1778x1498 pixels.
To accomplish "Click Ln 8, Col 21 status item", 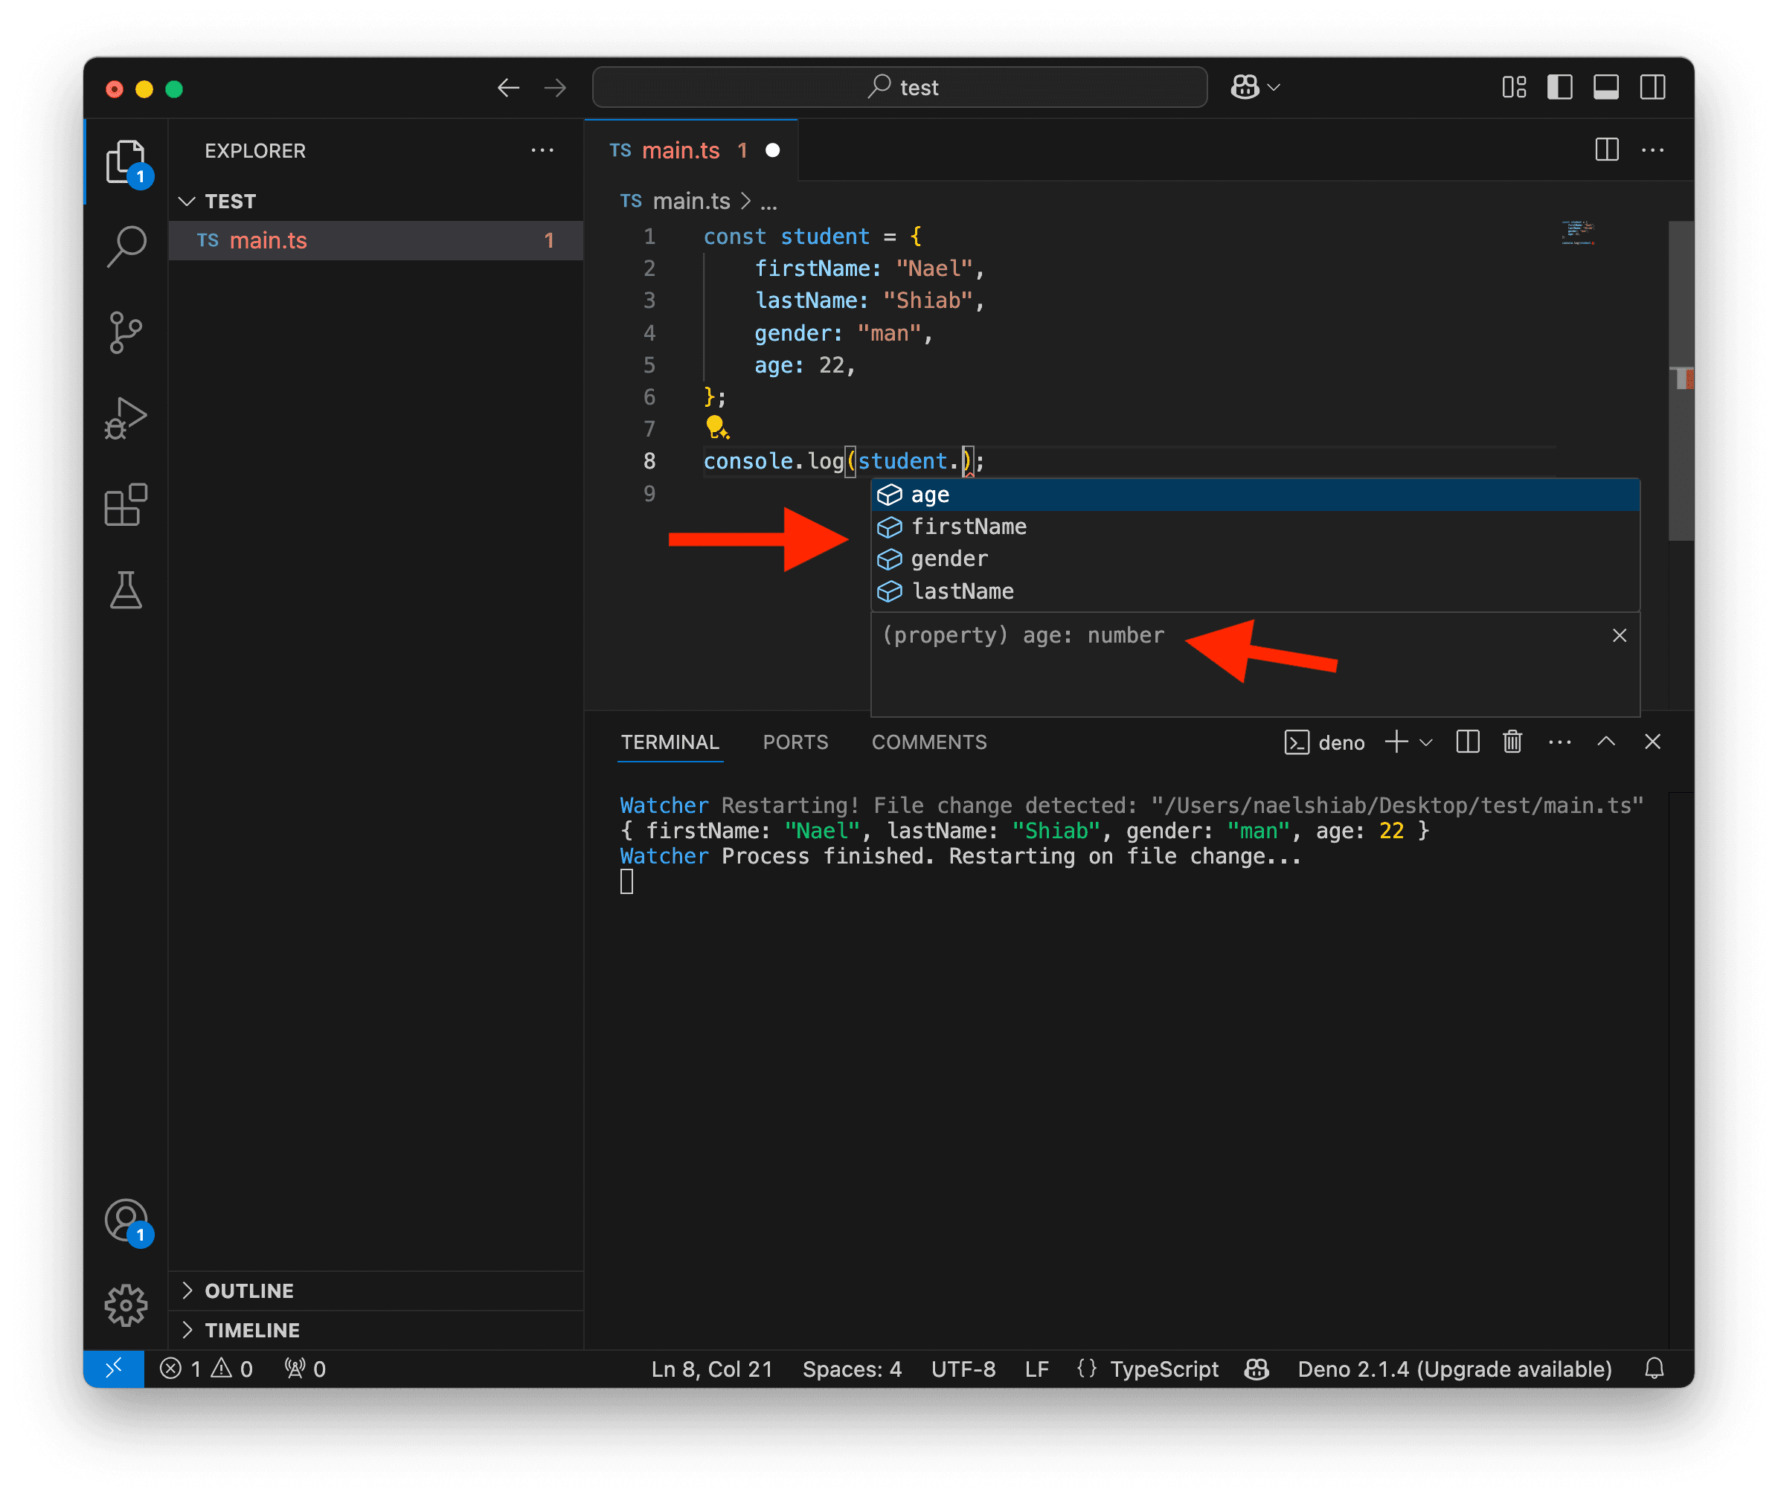I will (712, 1369).
